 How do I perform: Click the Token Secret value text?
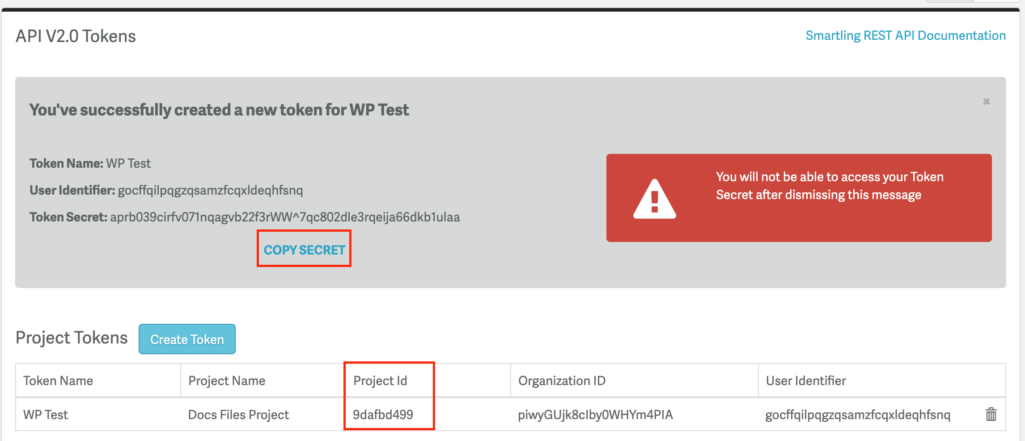[x=285, y=217]
